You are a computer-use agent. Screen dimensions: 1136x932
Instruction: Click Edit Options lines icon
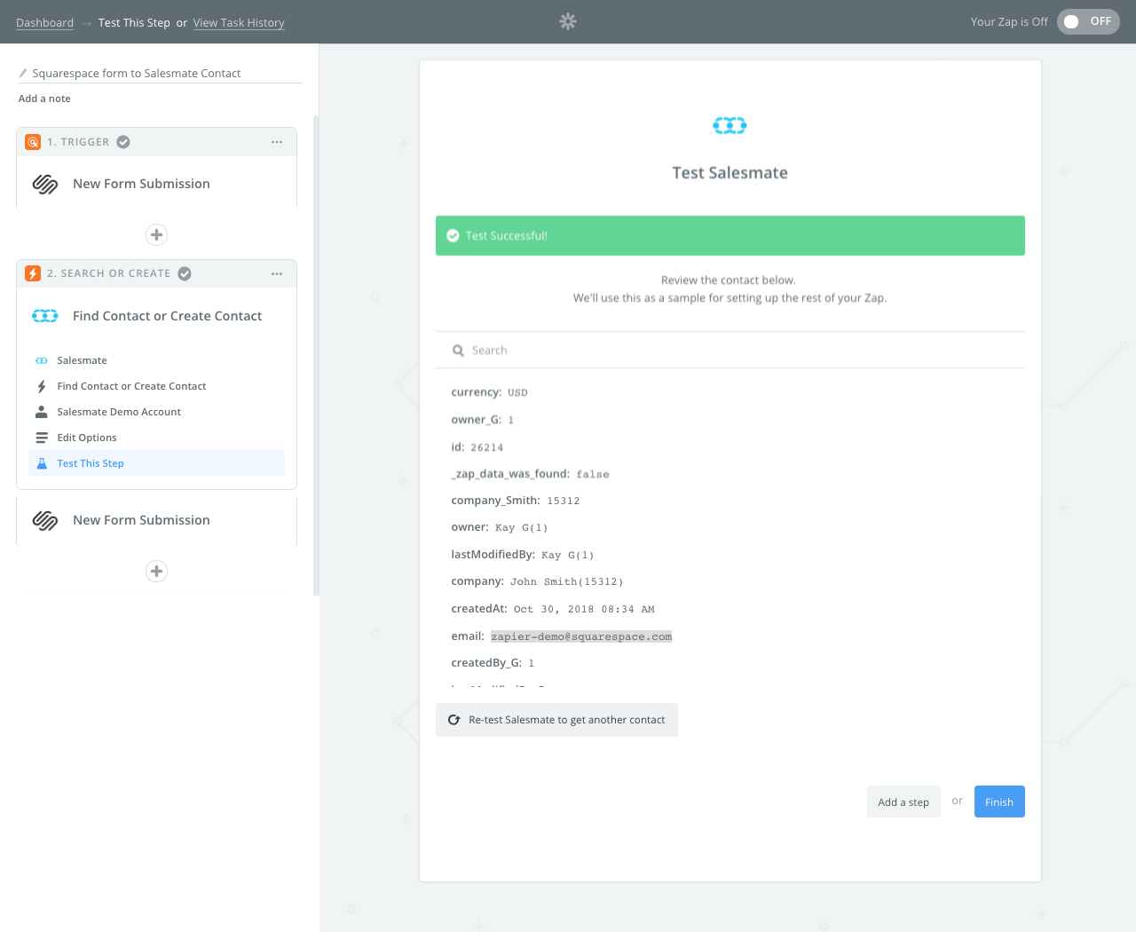[x=42, y=438]
